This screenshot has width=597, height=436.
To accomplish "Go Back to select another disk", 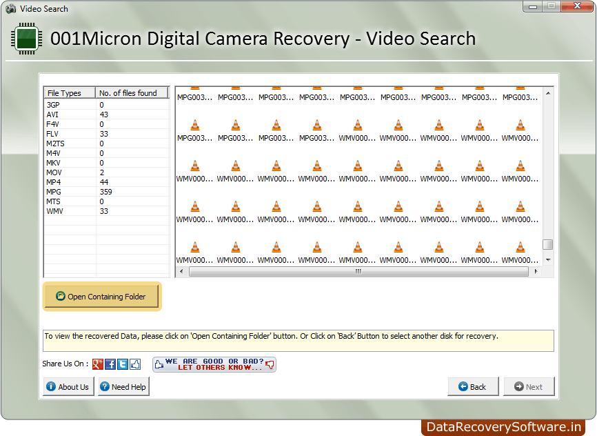I will [x=473, y=387].
